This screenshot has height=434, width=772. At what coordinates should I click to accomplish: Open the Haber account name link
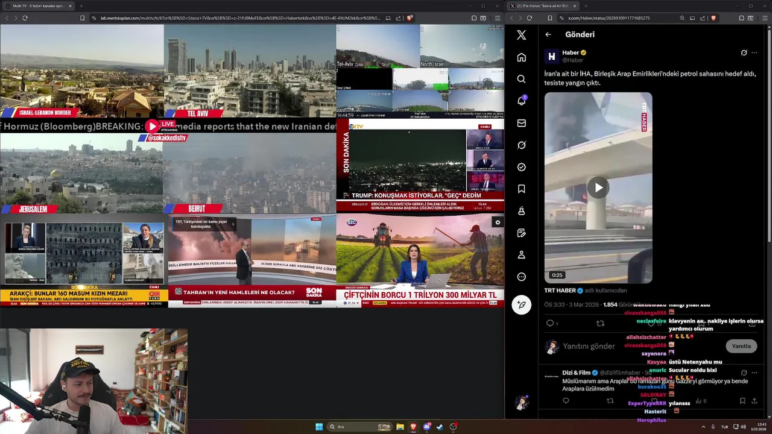[x=571, y=52]
